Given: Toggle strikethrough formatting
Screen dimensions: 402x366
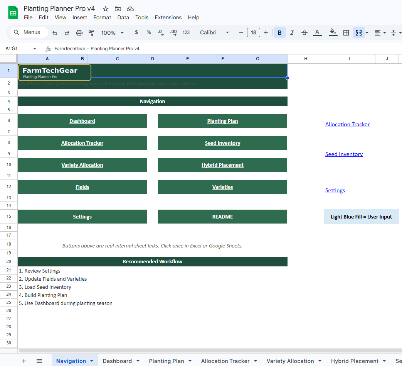Looking at the screenshot, I should point(304,32).
